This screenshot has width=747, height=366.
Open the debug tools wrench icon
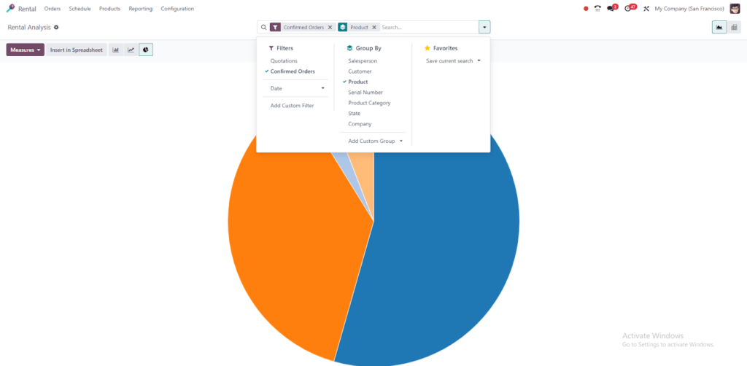646,9
